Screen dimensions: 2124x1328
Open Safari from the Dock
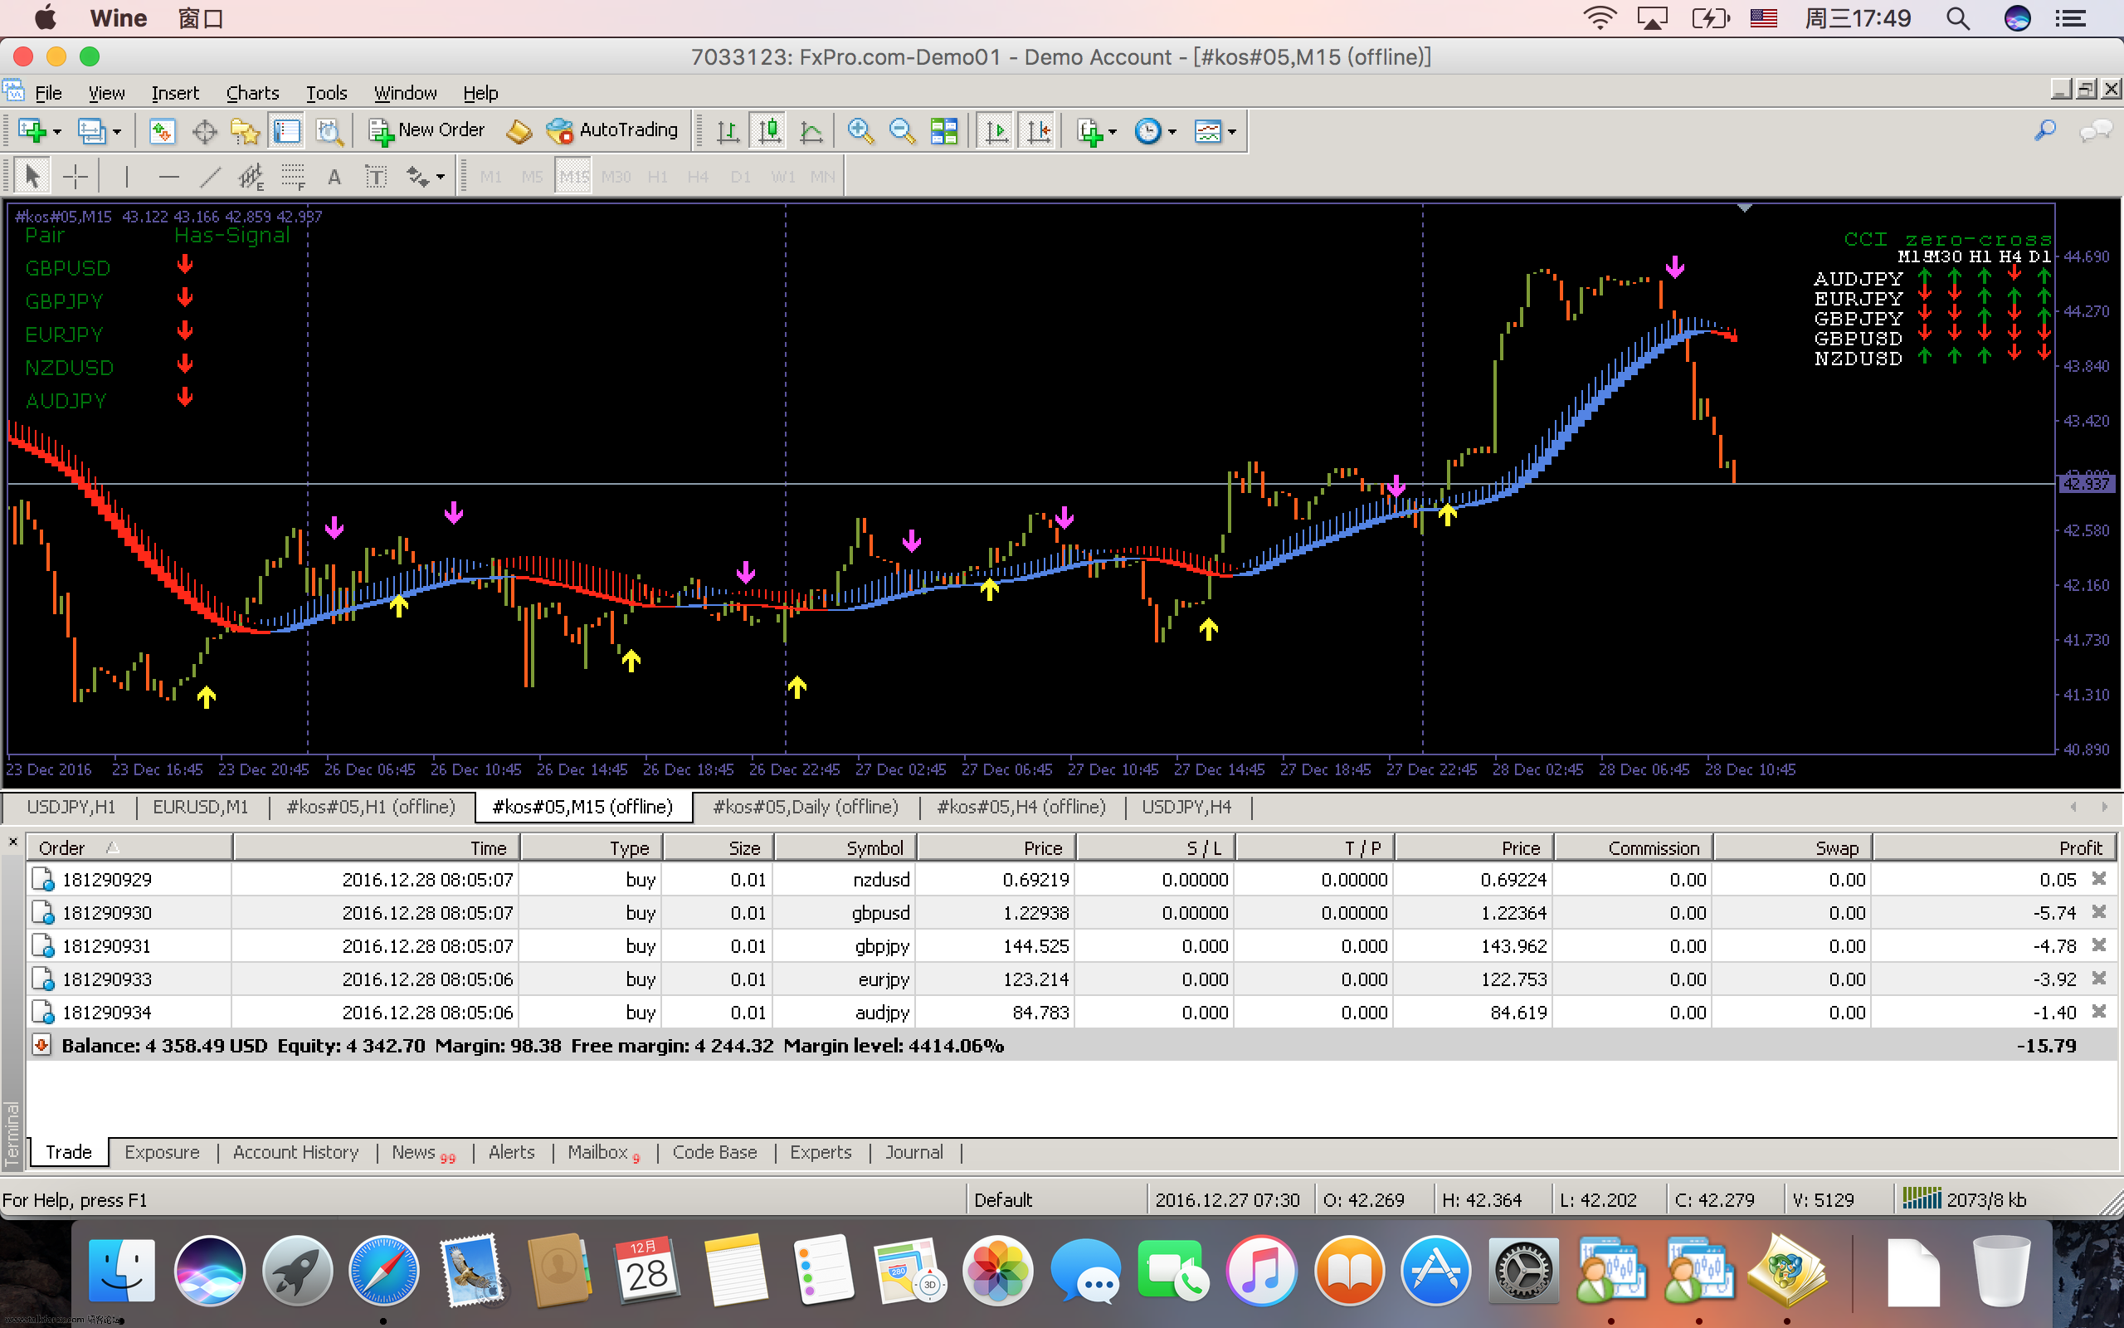[x=383, y=1271]
